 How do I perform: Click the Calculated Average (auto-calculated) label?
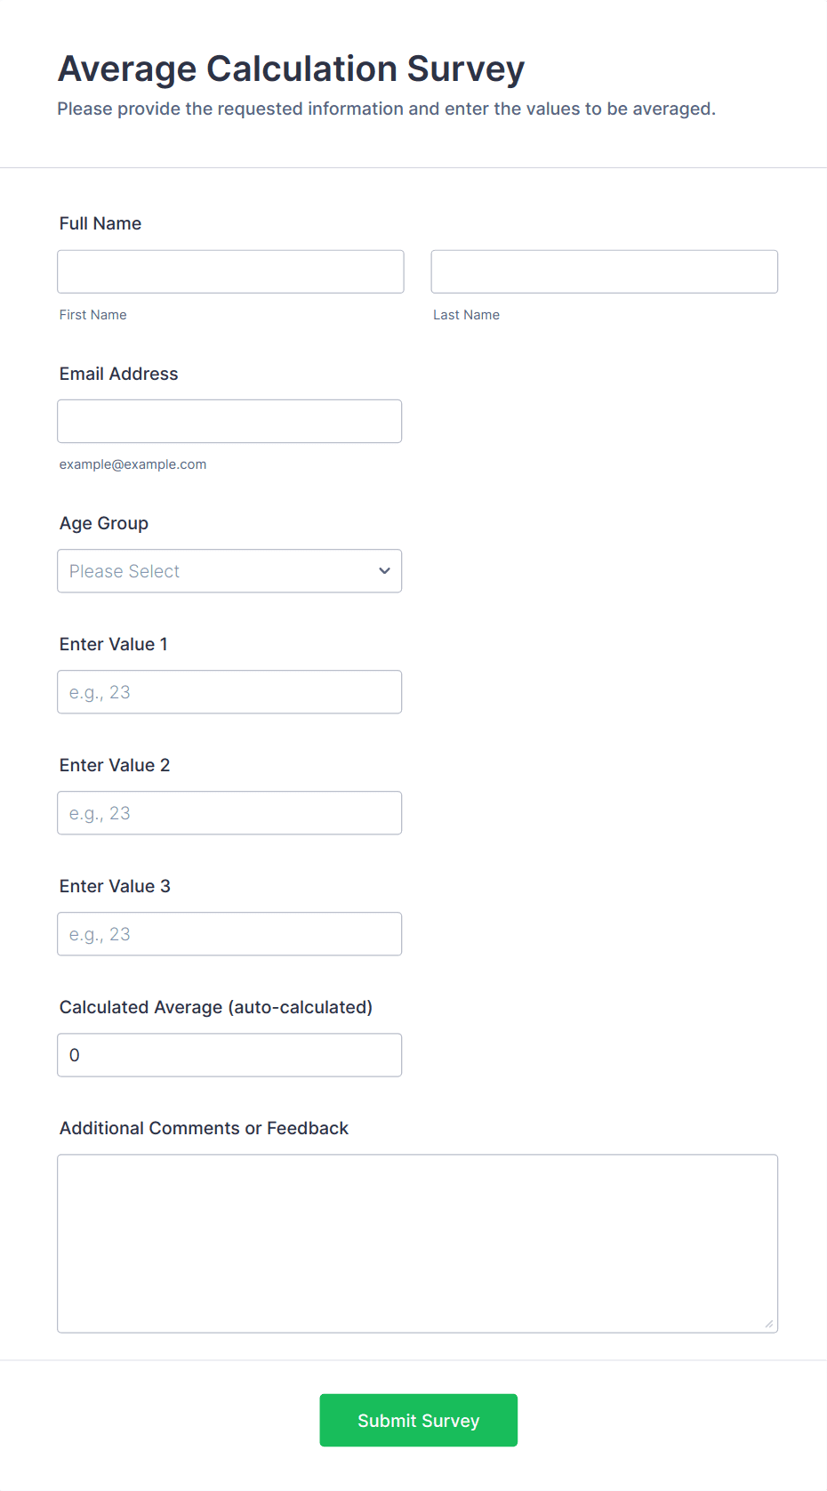216,1007
